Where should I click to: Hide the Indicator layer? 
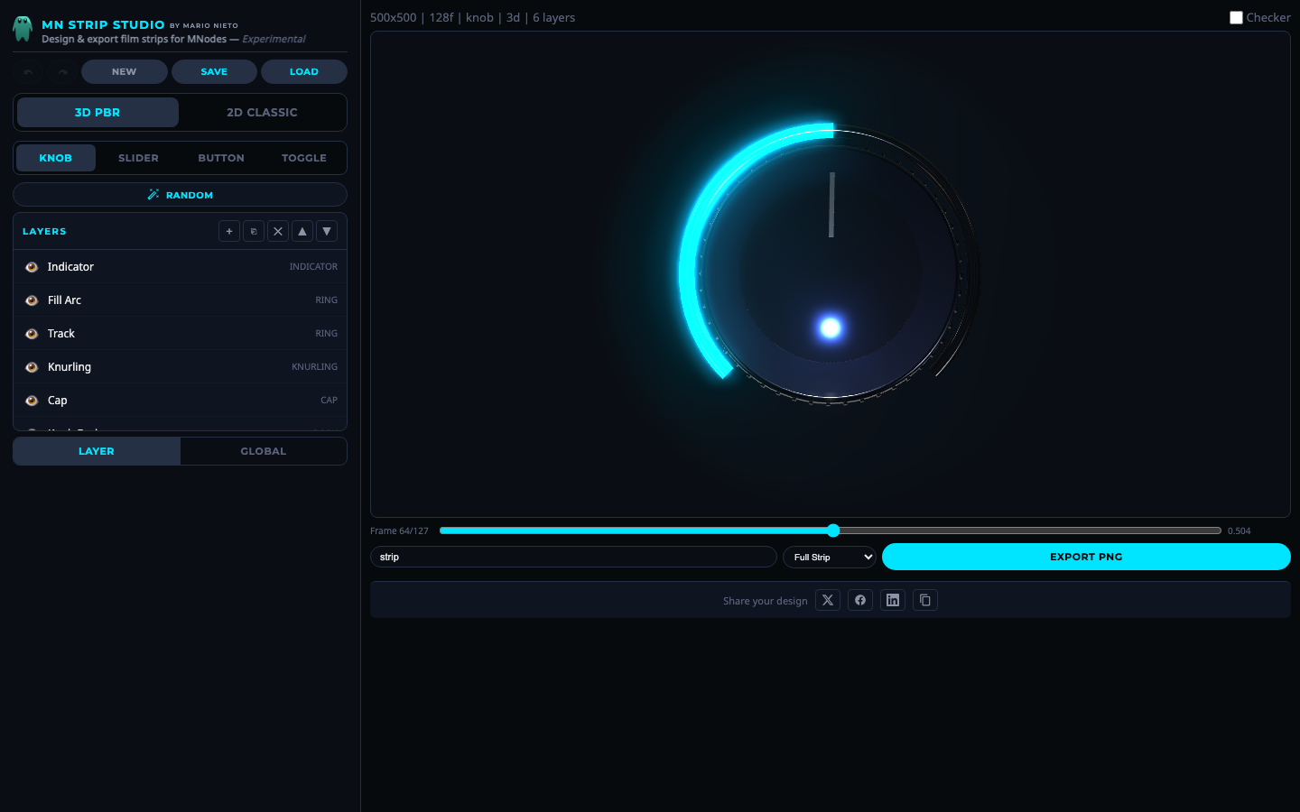pos(32,266)
